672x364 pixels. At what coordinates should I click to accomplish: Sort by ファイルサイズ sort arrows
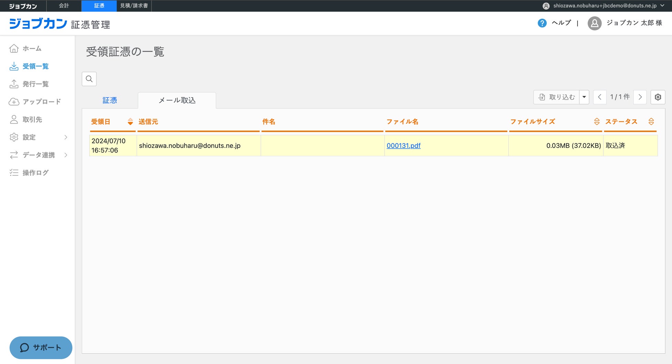pyautogui.click(x=597, y=122)
